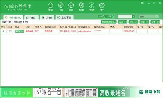Click the 恢复 restore icon
This screenshot has width=163, height=98.
pos(92,7)
